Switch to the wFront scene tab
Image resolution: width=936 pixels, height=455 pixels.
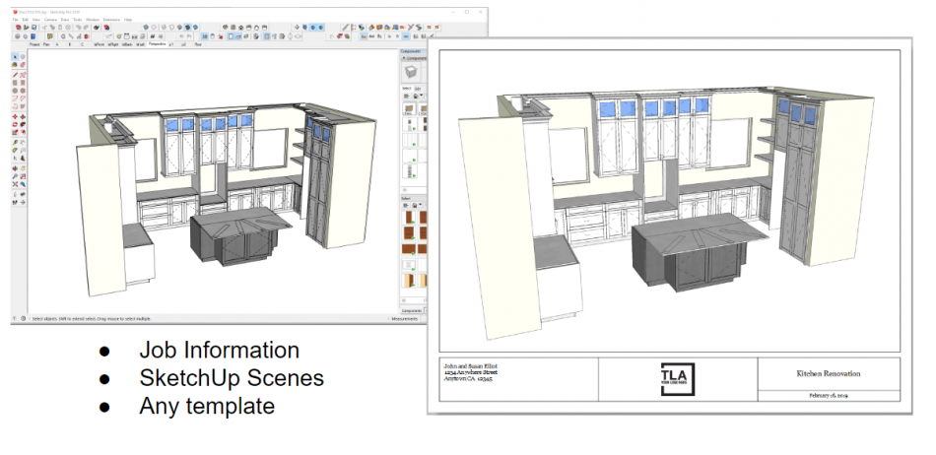click(x=99, y=45)
